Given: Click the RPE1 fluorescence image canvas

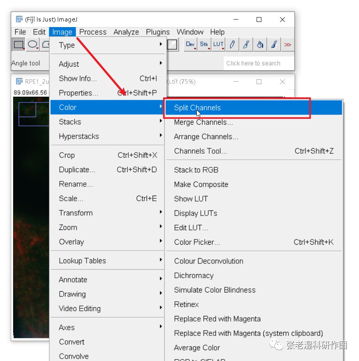Looking at the screenshot, I should click(x=31, y=217).
